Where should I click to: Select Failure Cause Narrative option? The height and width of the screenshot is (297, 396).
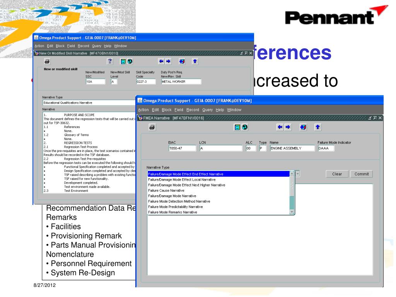218,190
